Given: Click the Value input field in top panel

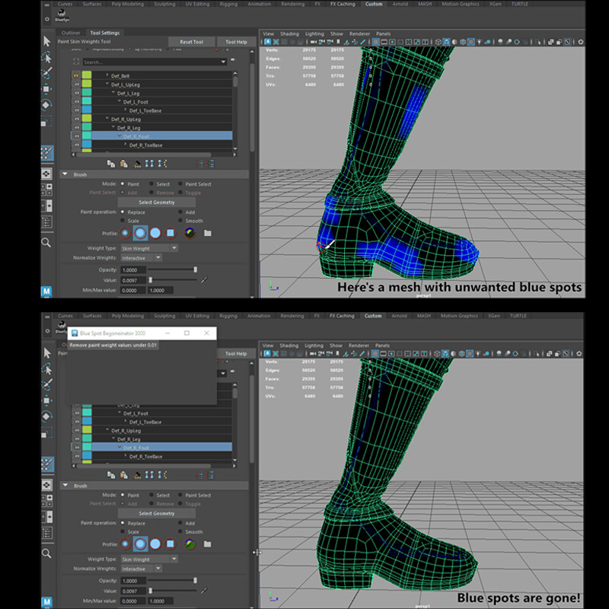Looking at the screenshot, I should (x=134, y=280).
